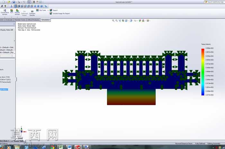Open Microsoft Word from the taskbar

70,147
